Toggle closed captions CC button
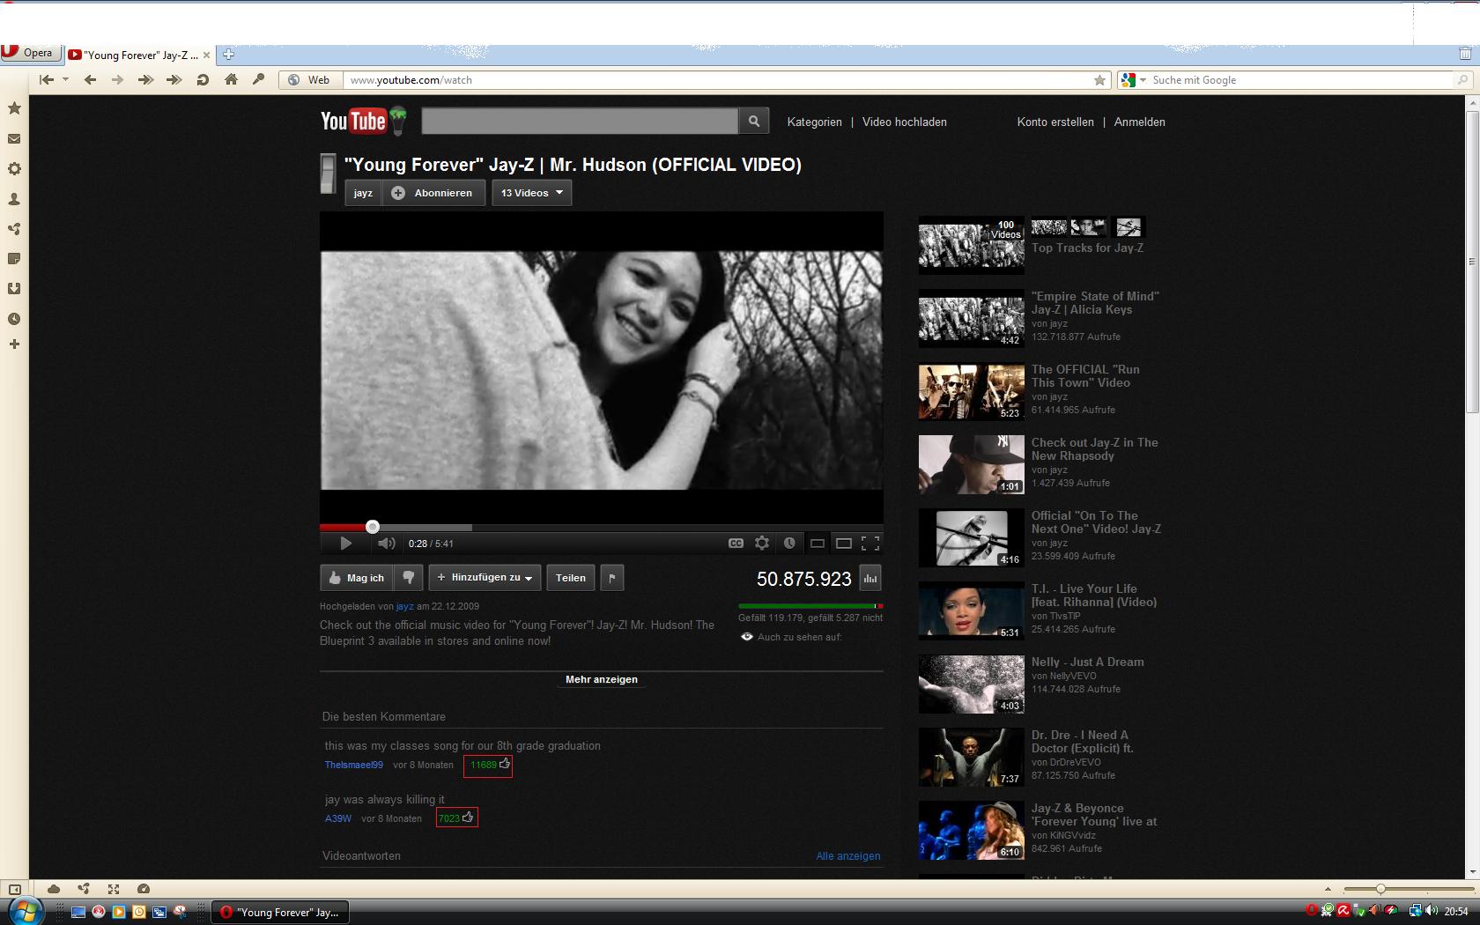Screen dimensions: 1480x925 (736, 544)
